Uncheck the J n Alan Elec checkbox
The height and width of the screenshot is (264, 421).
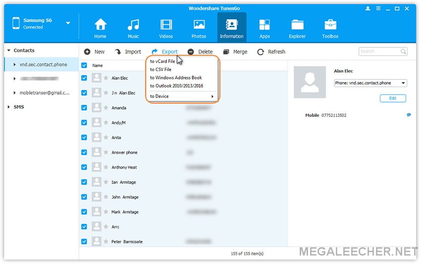(x=84, y=93)
